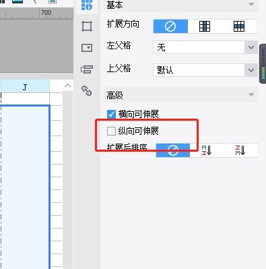Image resolution: width=266 pixels, height=269 pixels.
Task: Set no sorting after expansion
Action: pyautogui.click(x=173, y=150)
